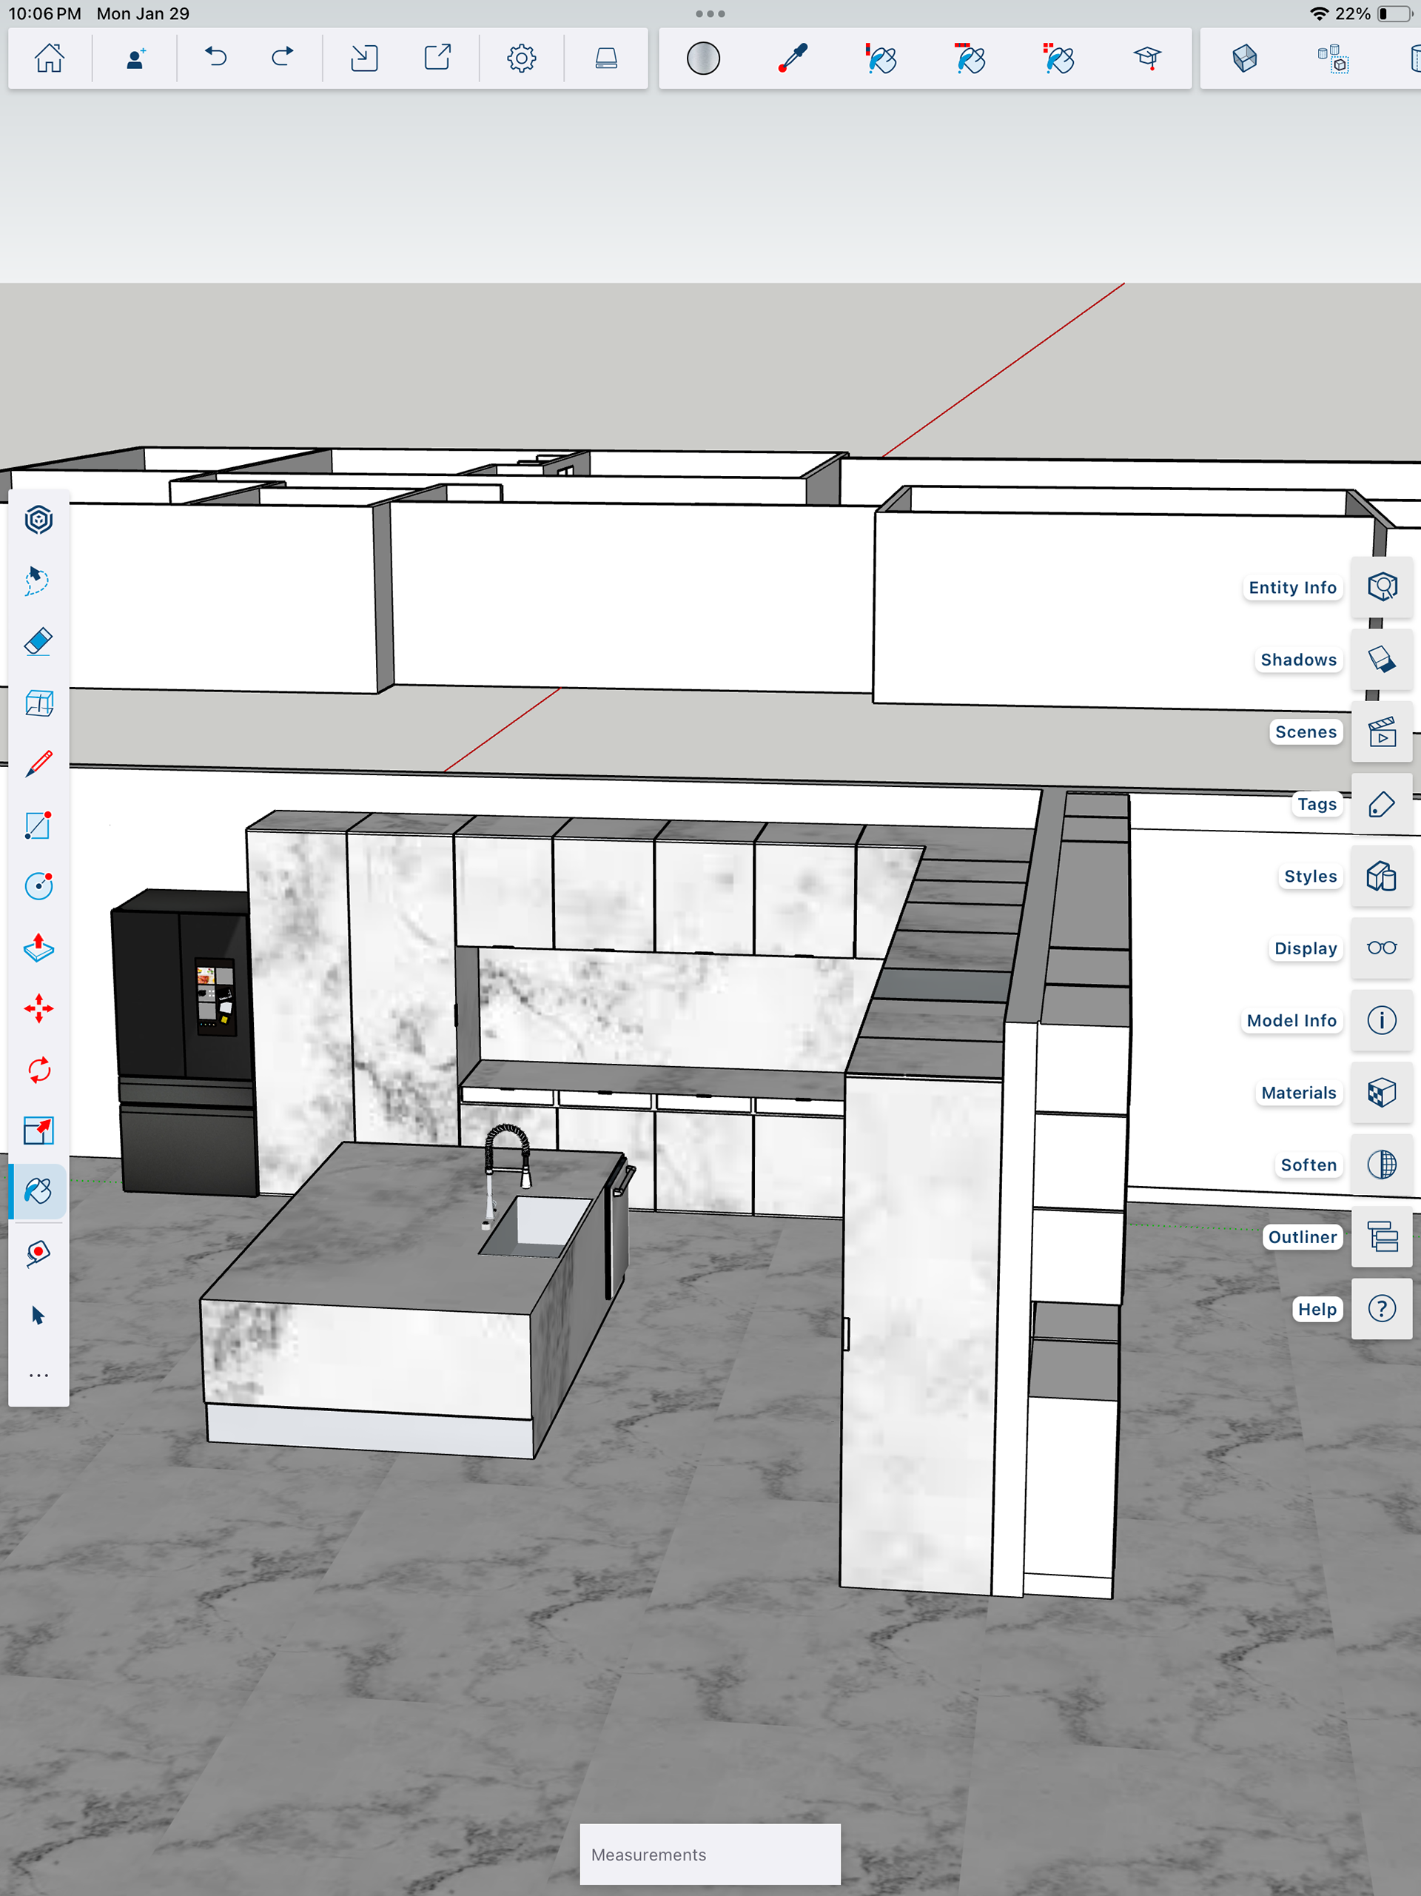Open the Tags panel
The image size is (1421, 1896).
click(1382, 804)
